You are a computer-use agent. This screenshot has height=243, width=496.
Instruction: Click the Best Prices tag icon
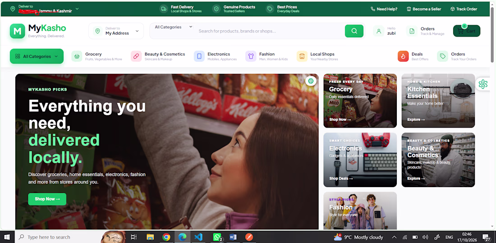[270, 9]
